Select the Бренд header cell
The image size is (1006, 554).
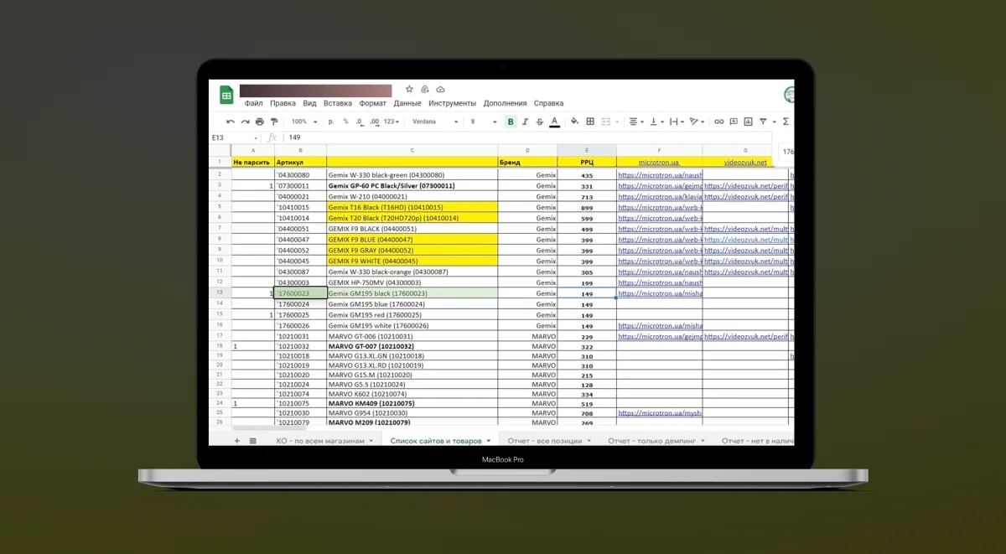point(527,162)
